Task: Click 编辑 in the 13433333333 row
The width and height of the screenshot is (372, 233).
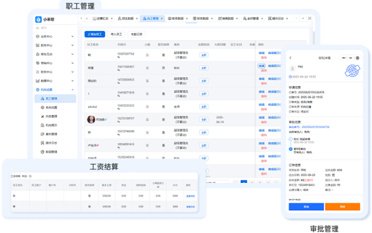Action: (261, 104)
